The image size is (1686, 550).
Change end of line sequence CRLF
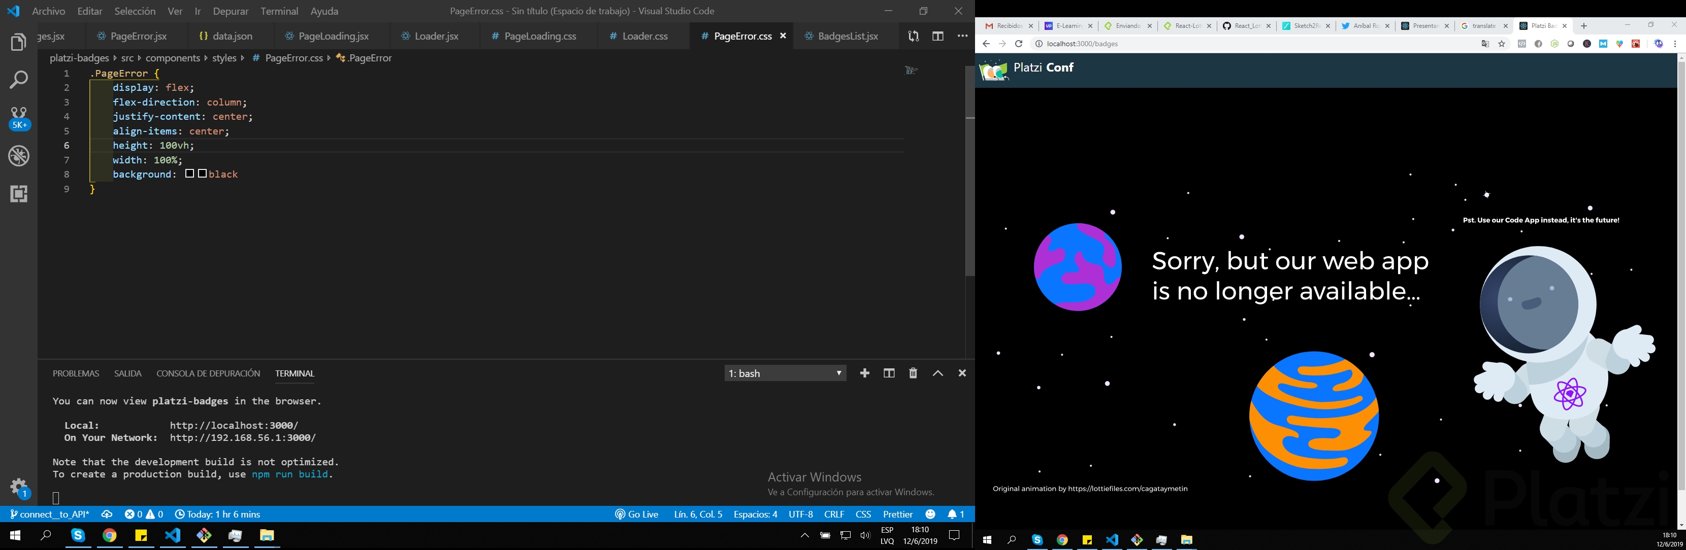[x=834, y=514]
